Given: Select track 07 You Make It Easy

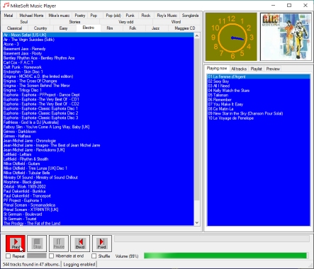Looking at the screenshot, I should tap(259, 104).
